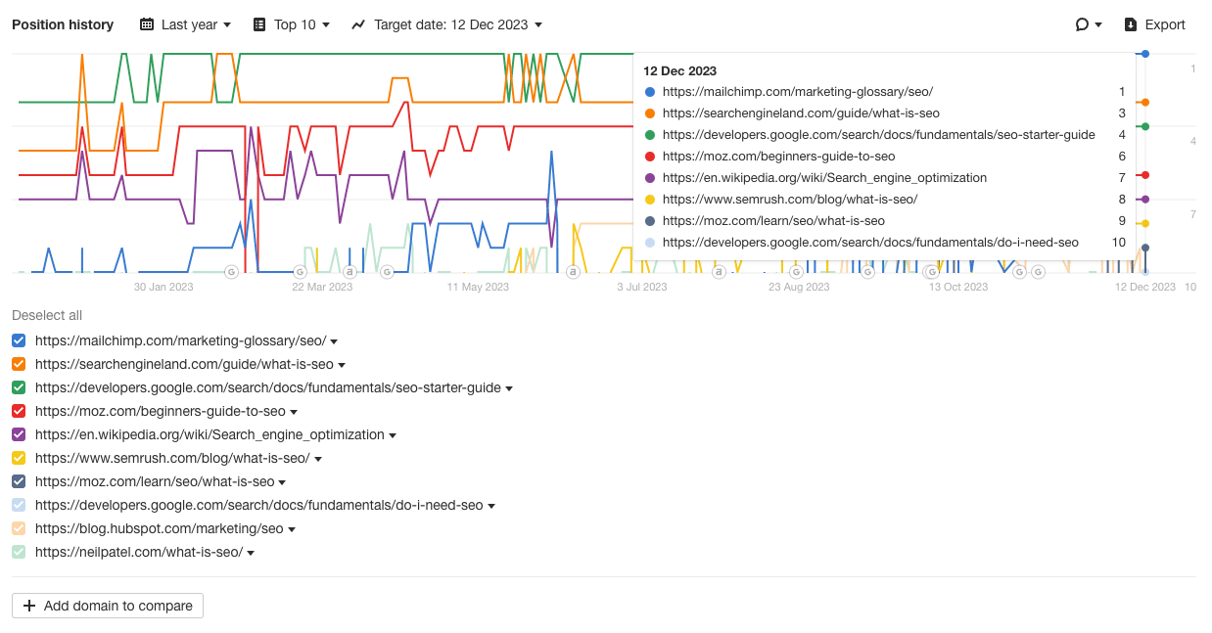Image resolution: width=1212 pixels, height=633 pixels.
Task: Open the Last year date range dropdown
Action: (x=186, y=24)
